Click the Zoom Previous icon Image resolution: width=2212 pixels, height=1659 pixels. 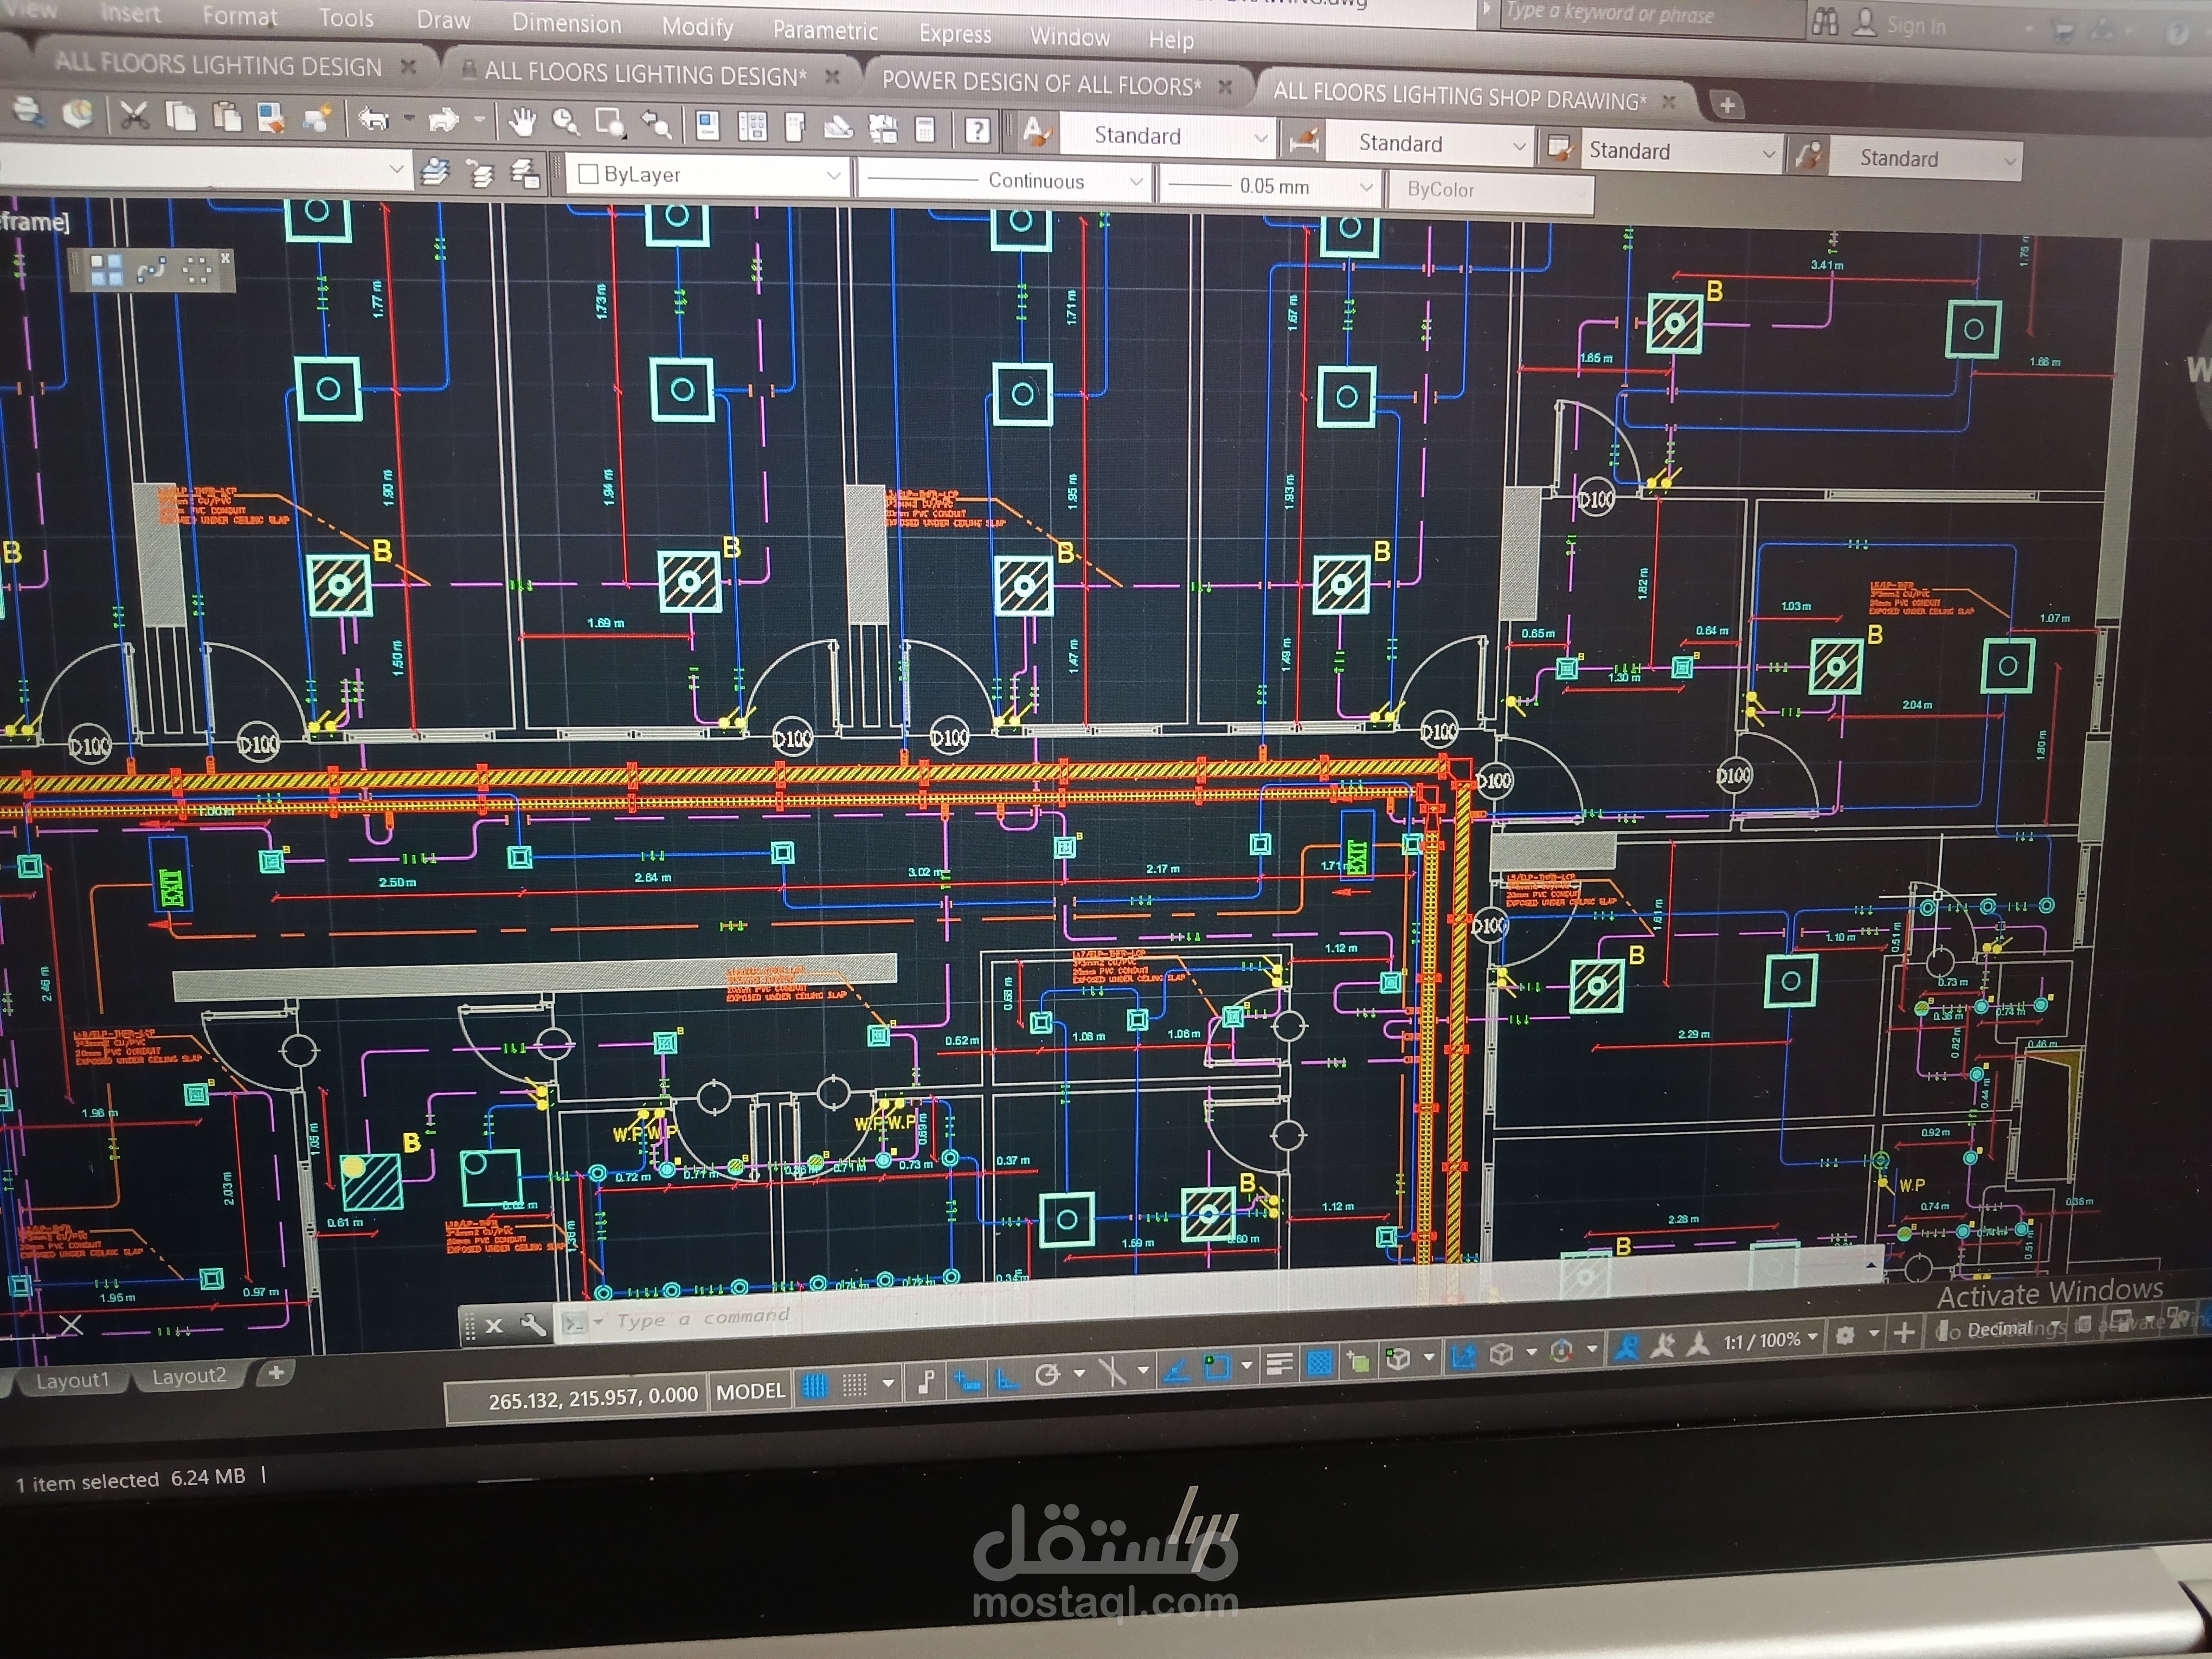[x=656, y=124]
